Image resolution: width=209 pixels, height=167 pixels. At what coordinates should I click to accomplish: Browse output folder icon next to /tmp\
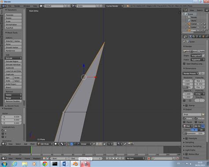point(203,114)
